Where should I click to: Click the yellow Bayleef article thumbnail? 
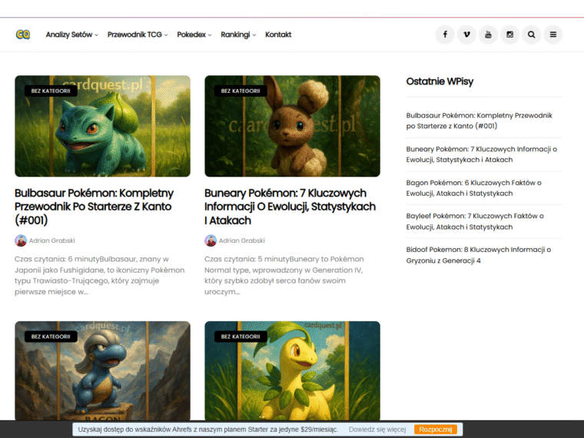coord(292,373)
